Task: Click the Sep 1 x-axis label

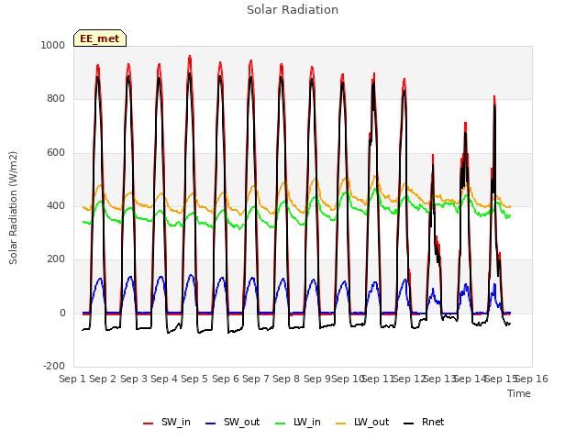Action: (x=72, y=379)
